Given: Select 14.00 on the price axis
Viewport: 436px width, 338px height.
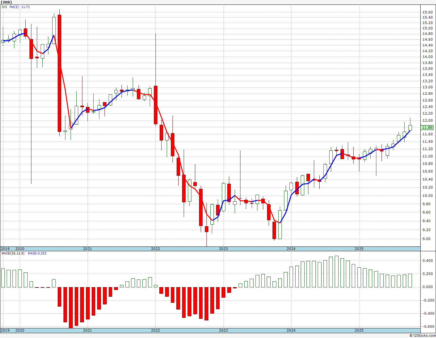Looking at the screenshot, I should 427,57.
